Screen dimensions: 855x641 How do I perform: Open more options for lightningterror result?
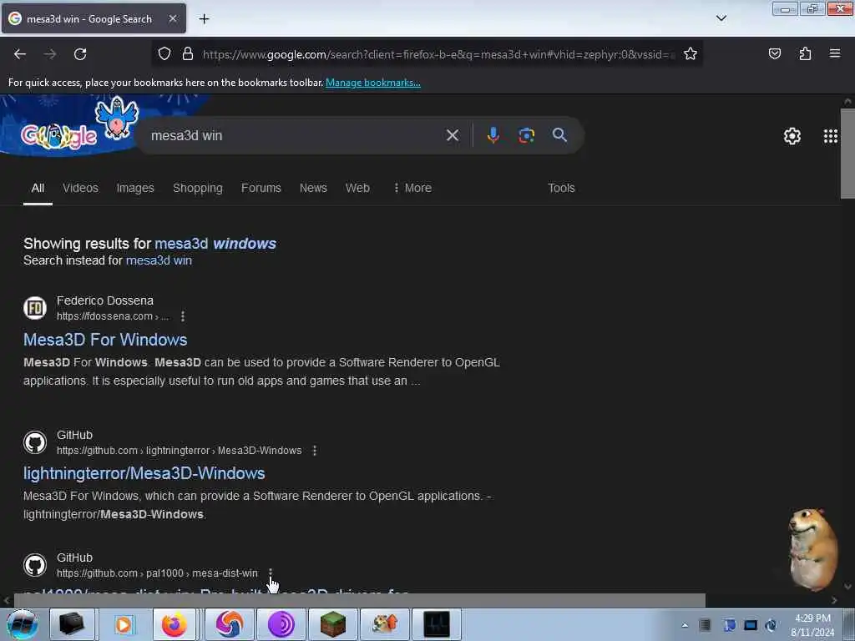315,451
